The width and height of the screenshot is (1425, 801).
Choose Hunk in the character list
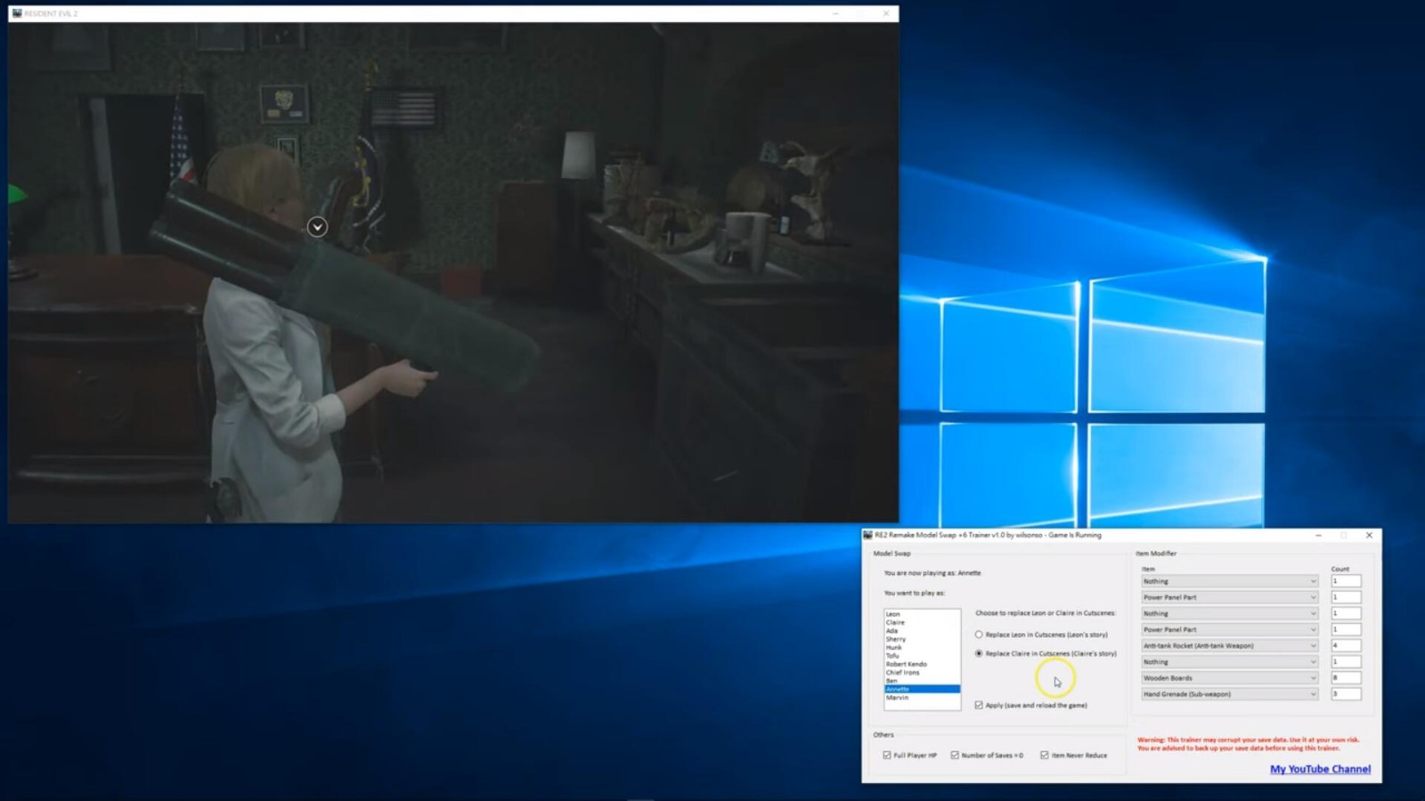click(894, 647)
